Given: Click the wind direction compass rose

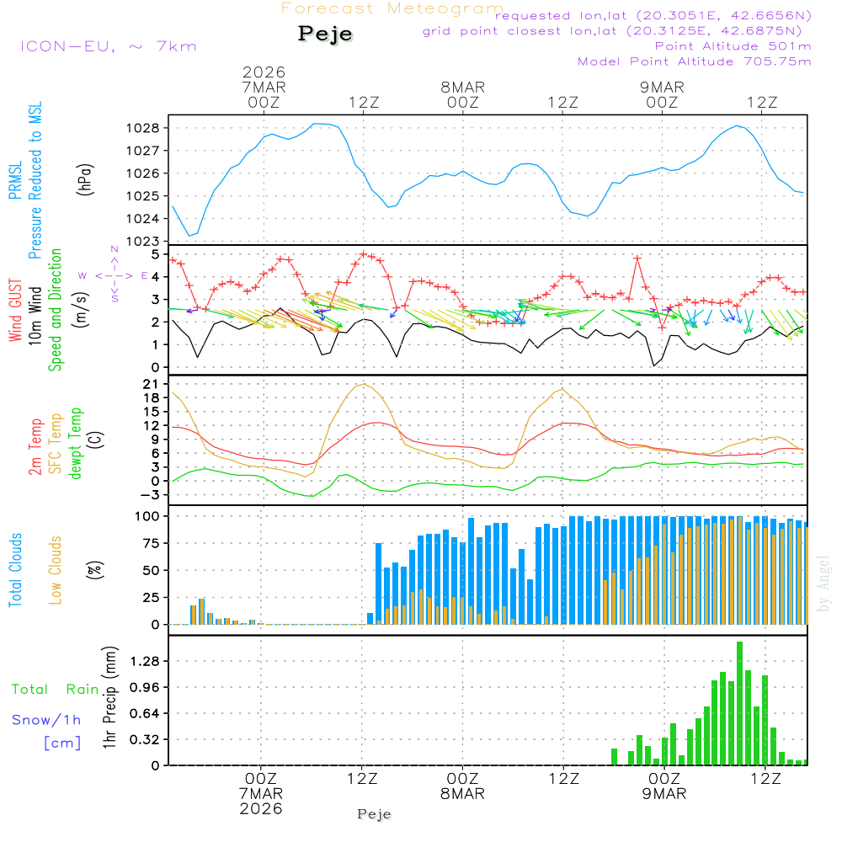Looking at the screenshot, I should [115, 275].
